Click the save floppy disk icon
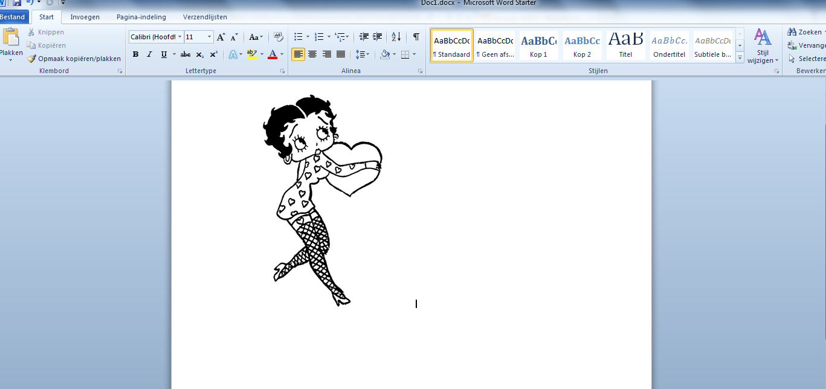Image resolution: width=826 pixels, height=389 pixels. [x=17, y=2]
